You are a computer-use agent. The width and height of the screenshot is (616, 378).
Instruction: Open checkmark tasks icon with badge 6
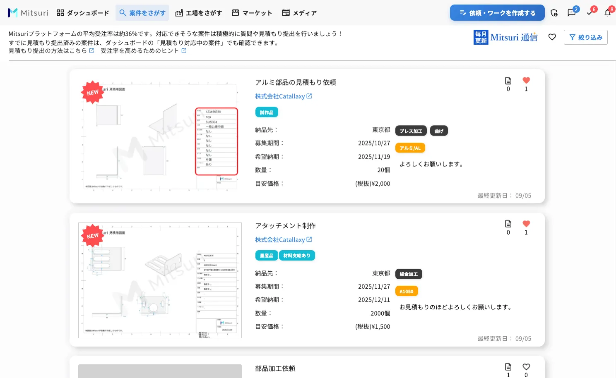click(590, 13)
